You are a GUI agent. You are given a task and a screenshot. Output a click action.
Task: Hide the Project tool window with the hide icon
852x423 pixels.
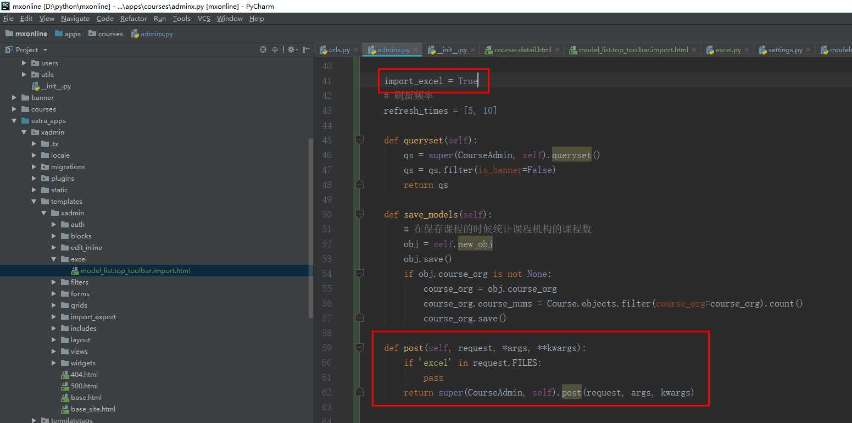[307, 49]
